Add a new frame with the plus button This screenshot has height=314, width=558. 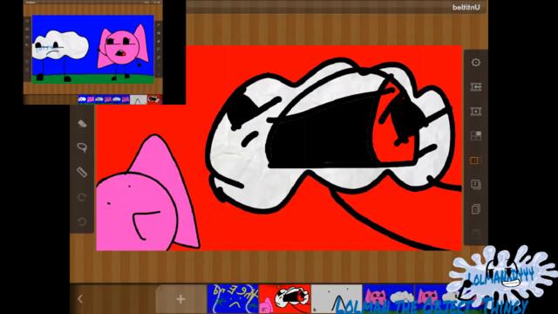[x=180, y=299]
